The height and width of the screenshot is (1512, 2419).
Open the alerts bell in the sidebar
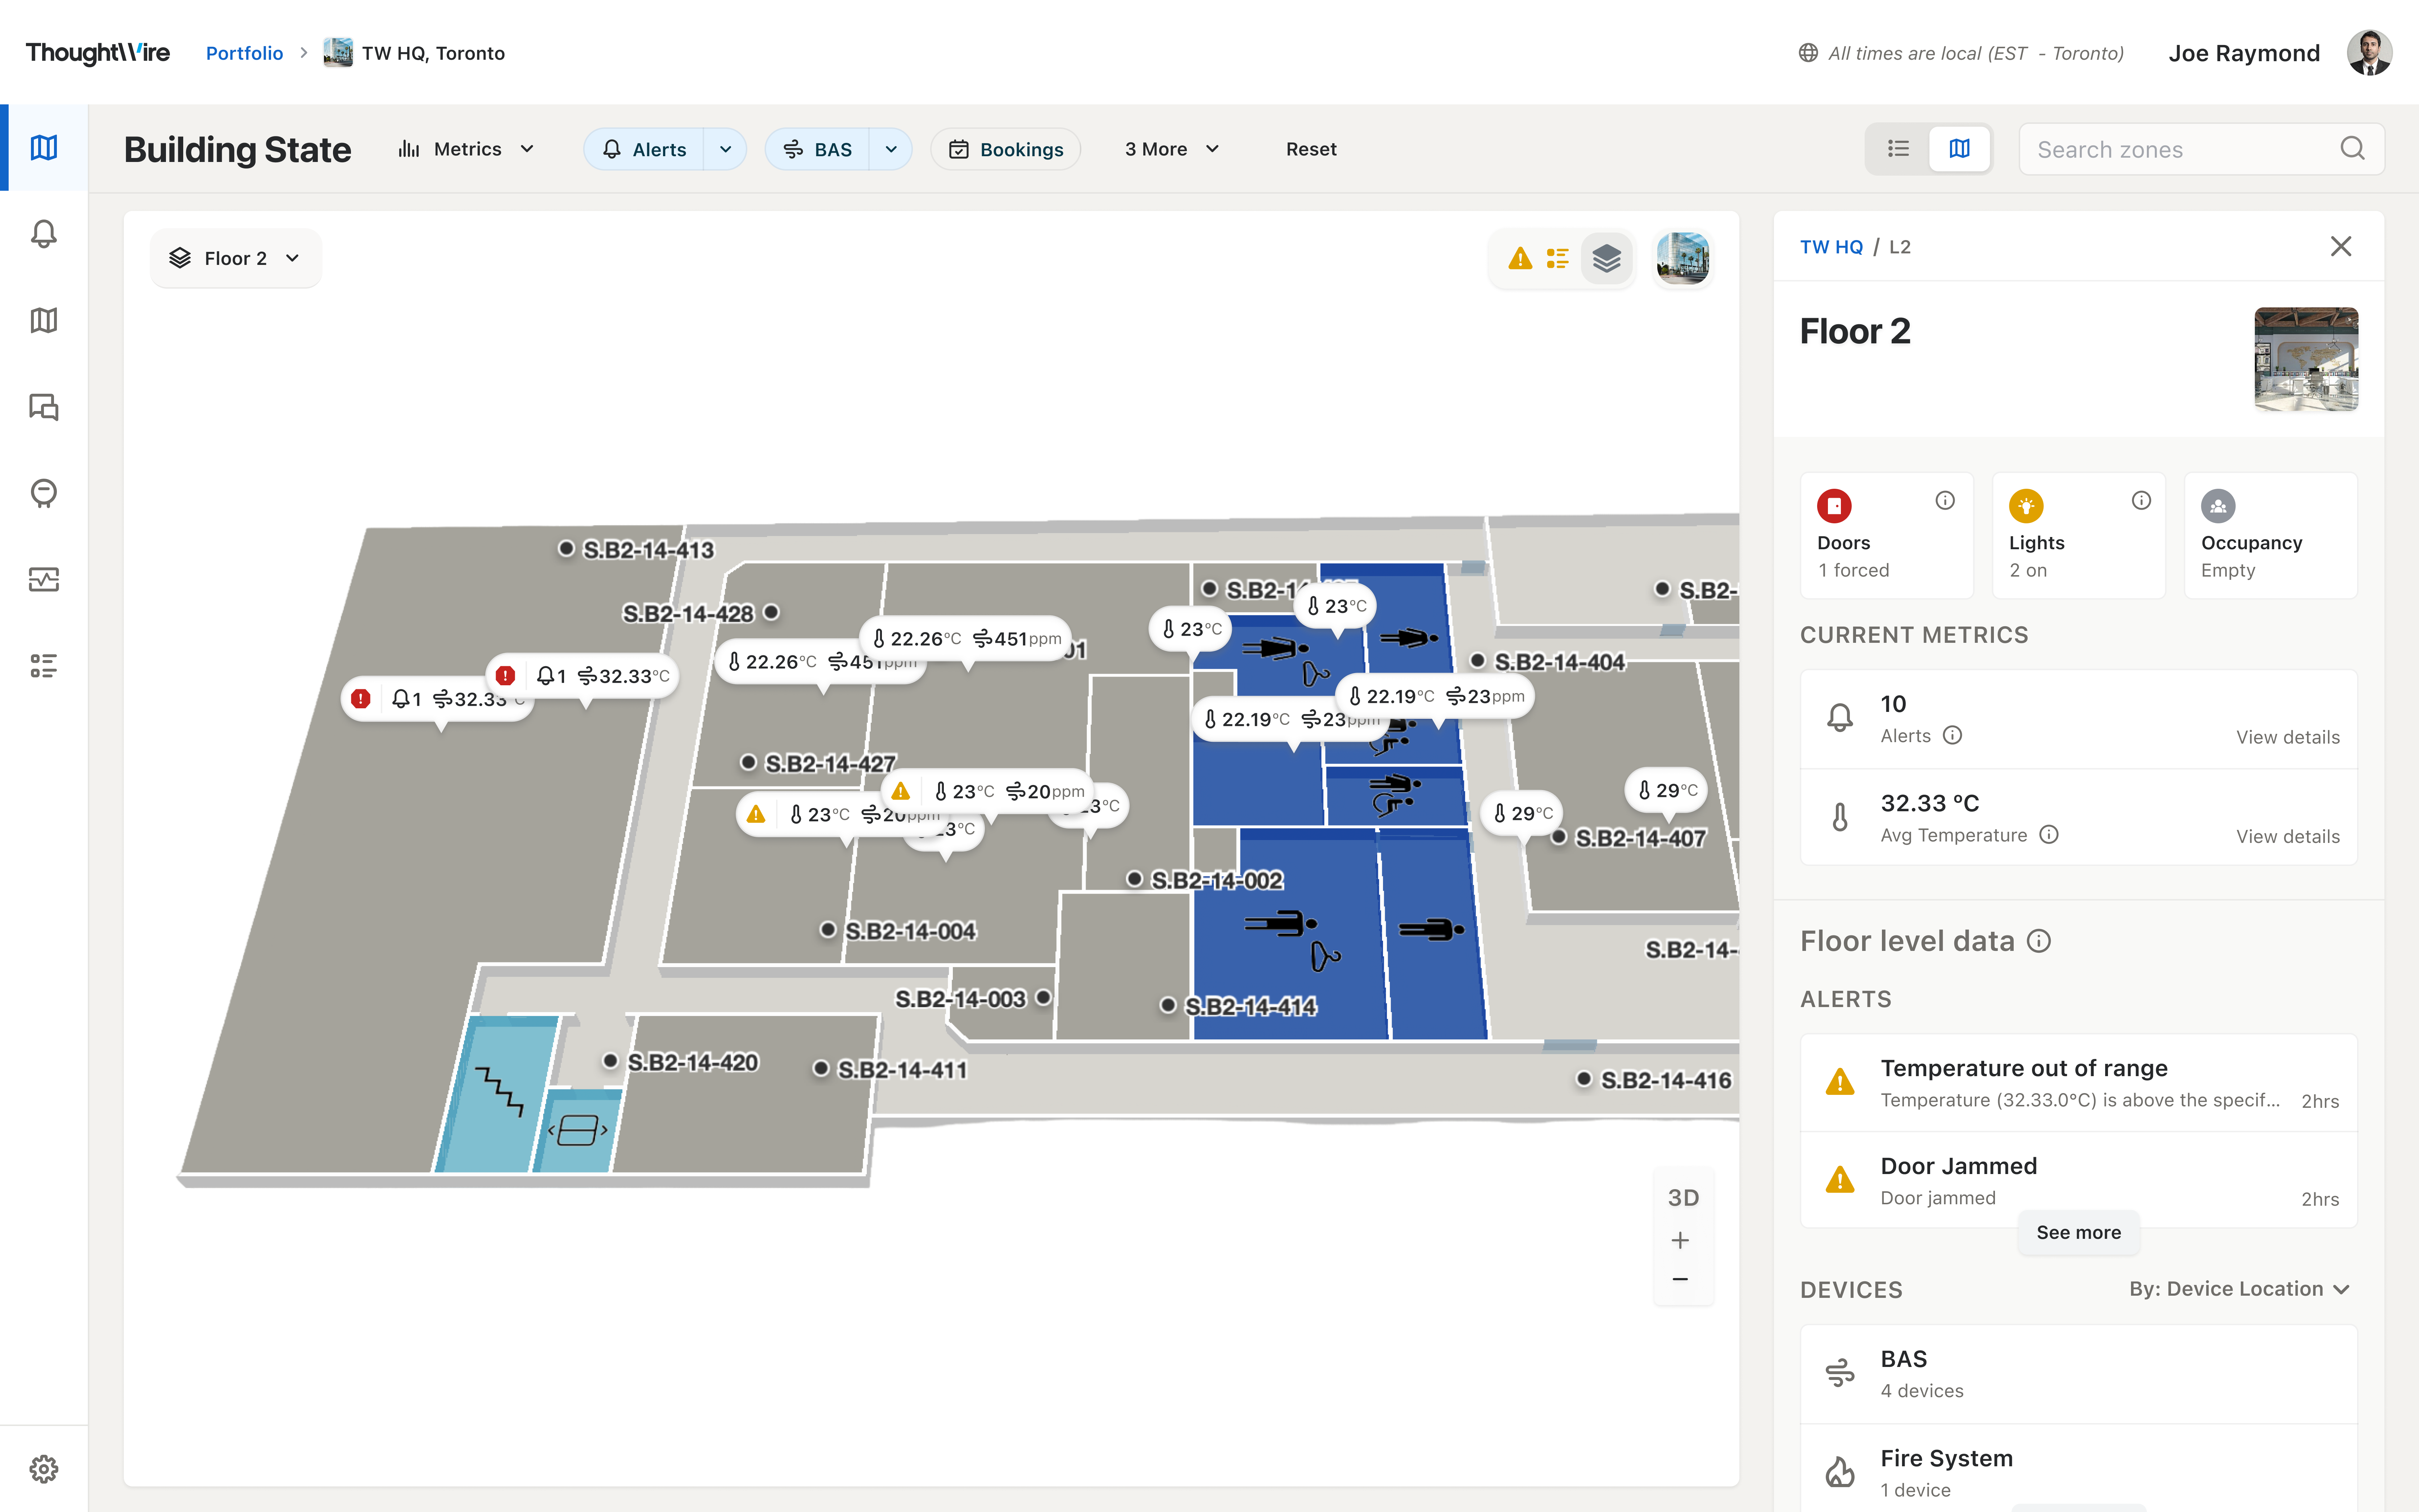(x=44, y=234)
